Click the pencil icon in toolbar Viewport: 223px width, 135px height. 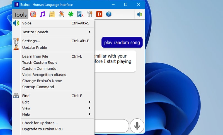click(61, 14)
